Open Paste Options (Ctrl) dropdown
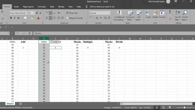The height and width of the screenshot is (110, 195). click(x=55, y=42)
